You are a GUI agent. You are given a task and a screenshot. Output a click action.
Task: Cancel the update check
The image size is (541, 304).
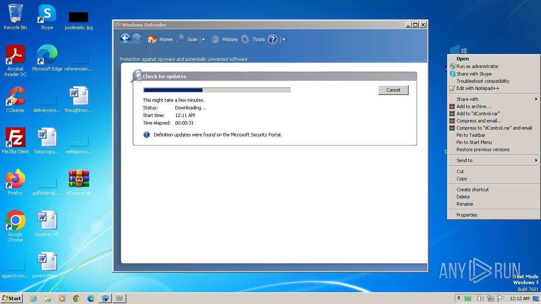[393, 90]
